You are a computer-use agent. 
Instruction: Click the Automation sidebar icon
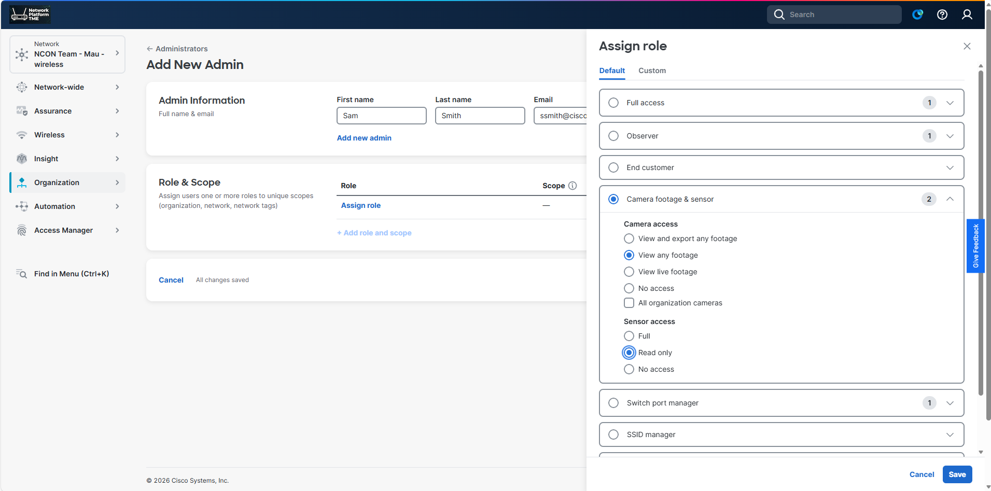coord(21,206)
